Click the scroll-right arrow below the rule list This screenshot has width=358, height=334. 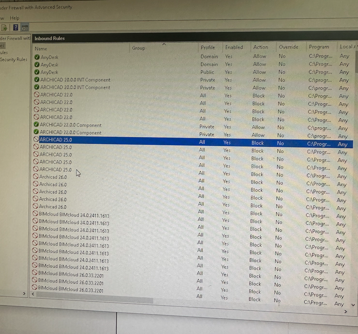coord(345,311)
